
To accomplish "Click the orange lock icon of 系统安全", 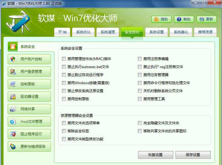I will [x=13, y=47].
